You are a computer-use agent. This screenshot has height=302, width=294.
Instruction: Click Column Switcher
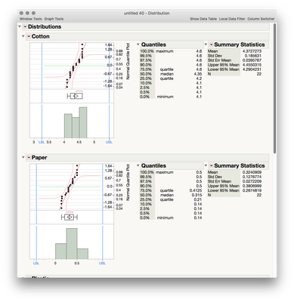pos(261,19)
